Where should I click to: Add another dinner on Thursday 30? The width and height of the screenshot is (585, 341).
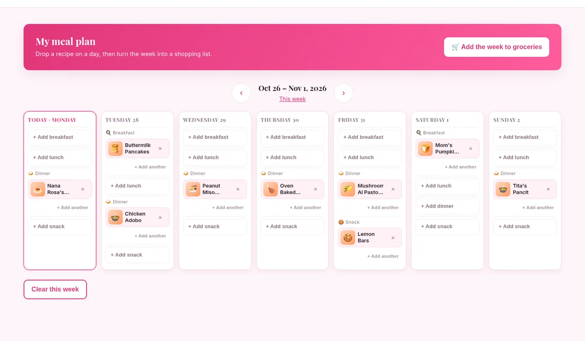(306, 208)
